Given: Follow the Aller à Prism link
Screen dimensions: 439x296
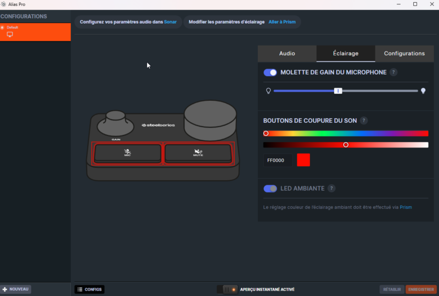Looking at the screenshot, I should pyautogui.click(x=282, y=22).
